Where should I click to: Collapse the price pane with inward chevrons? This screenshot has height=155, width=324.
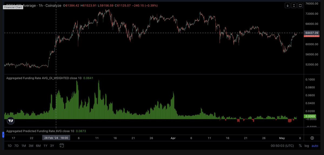click(294, 5)
